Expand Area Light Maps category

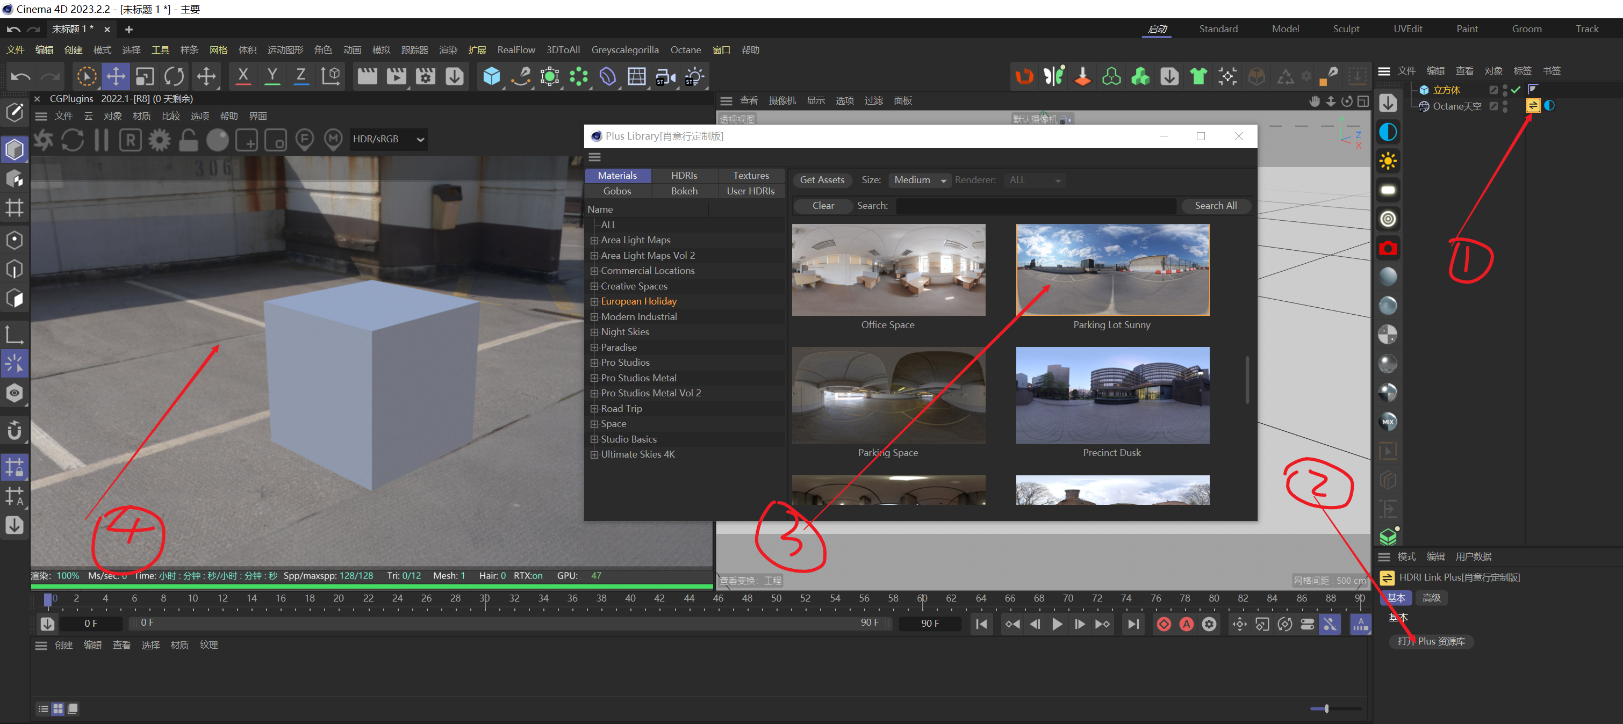pyautogui.click(x=593, y=241)
